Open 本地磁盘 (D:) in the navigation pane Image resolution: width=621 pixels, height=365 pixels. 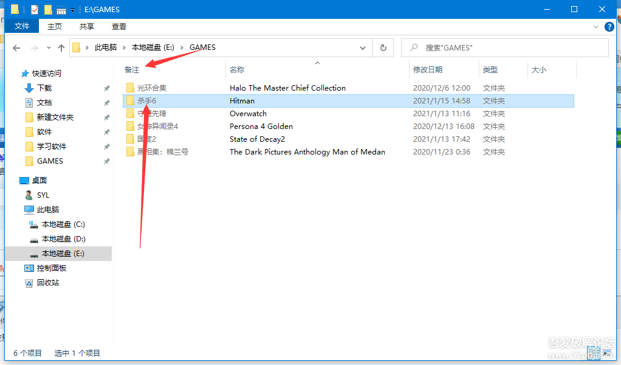point(63,239)
